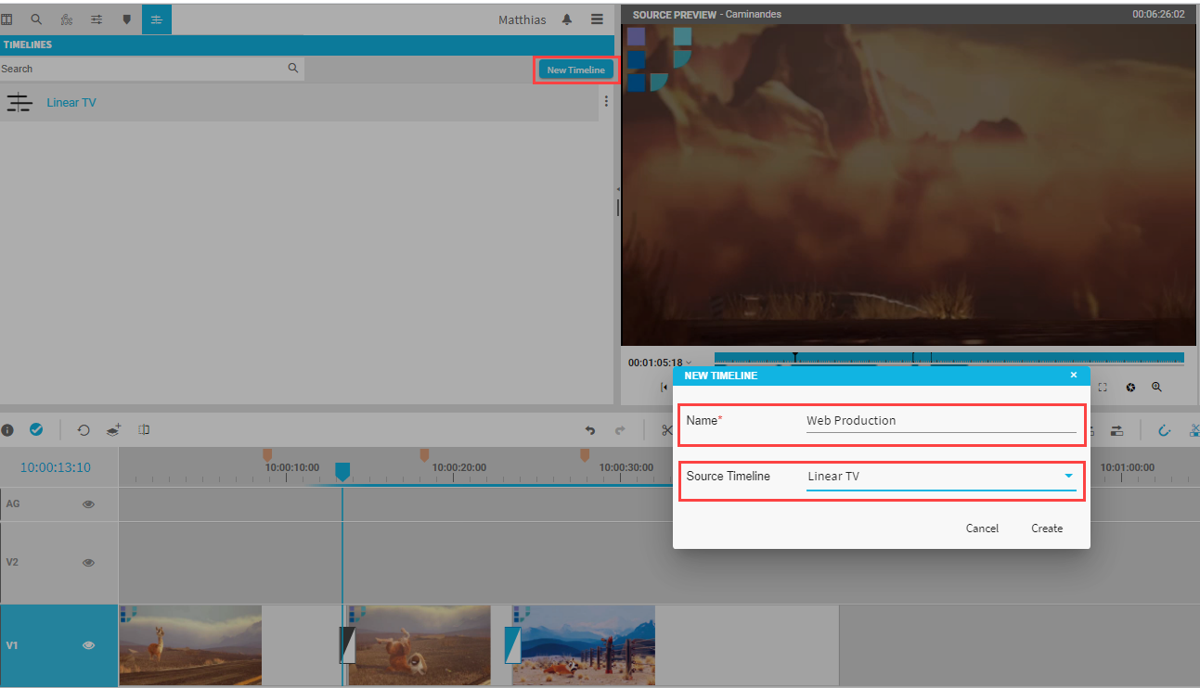This screenshot has height=688, width=1200.
Task: Click Cancel in the New Timeline dialog
Action: (x=982, y=529)
